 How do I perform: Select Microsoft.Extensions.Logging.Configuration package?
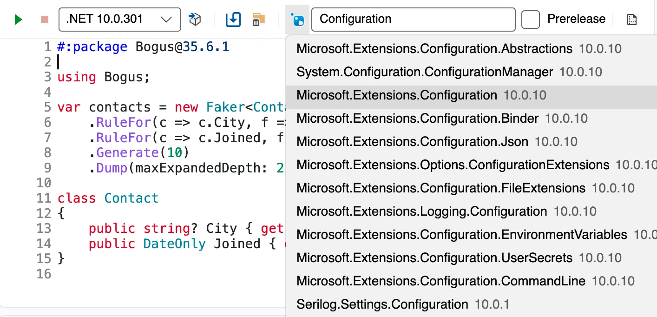click(472, 211)
